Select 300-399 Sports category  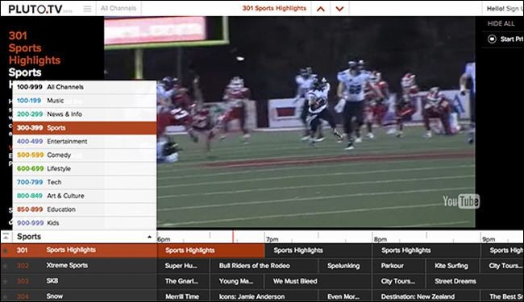[x=85, y=128]
